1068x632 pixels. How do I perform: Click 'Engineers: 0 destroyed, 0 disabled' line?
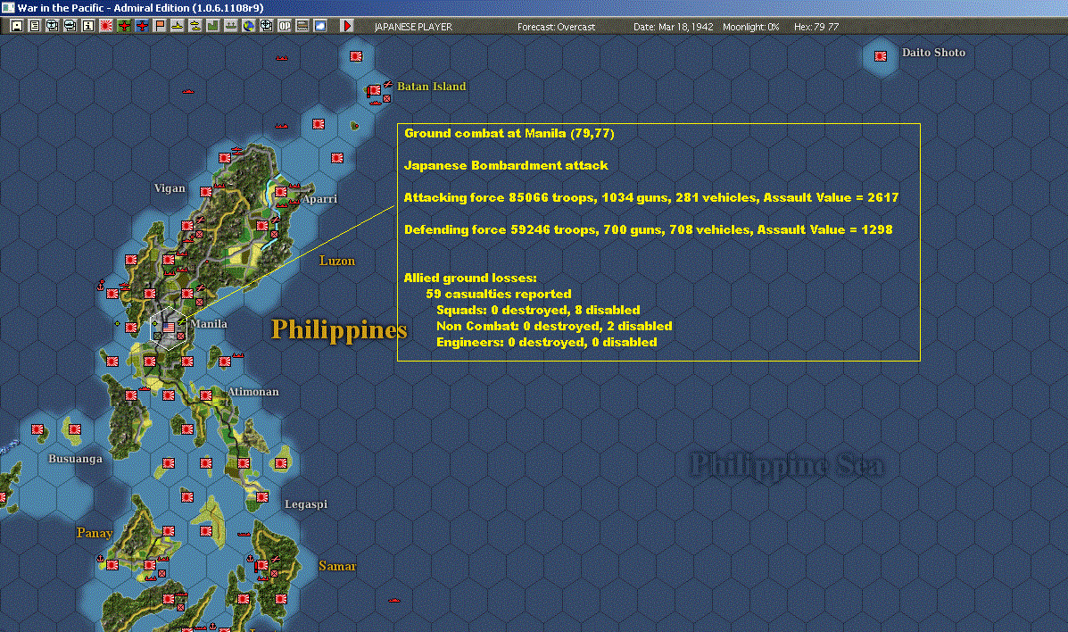pyautogui.click(x=547, y=342)
